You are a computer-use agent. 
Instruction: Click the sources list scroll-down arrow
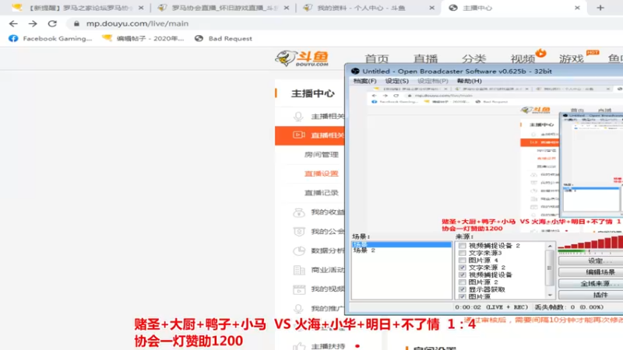tap(550, 296)
